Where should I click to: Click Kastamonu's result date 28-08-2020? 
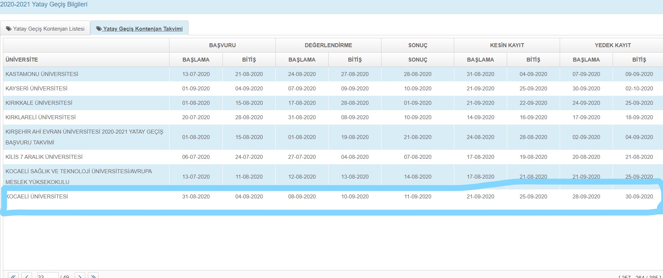[418, 74]
